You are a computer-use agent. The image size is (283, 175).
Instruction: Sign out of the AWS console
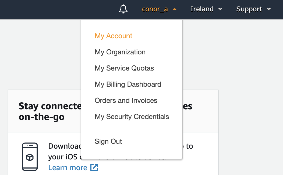(x=108, y=141)
